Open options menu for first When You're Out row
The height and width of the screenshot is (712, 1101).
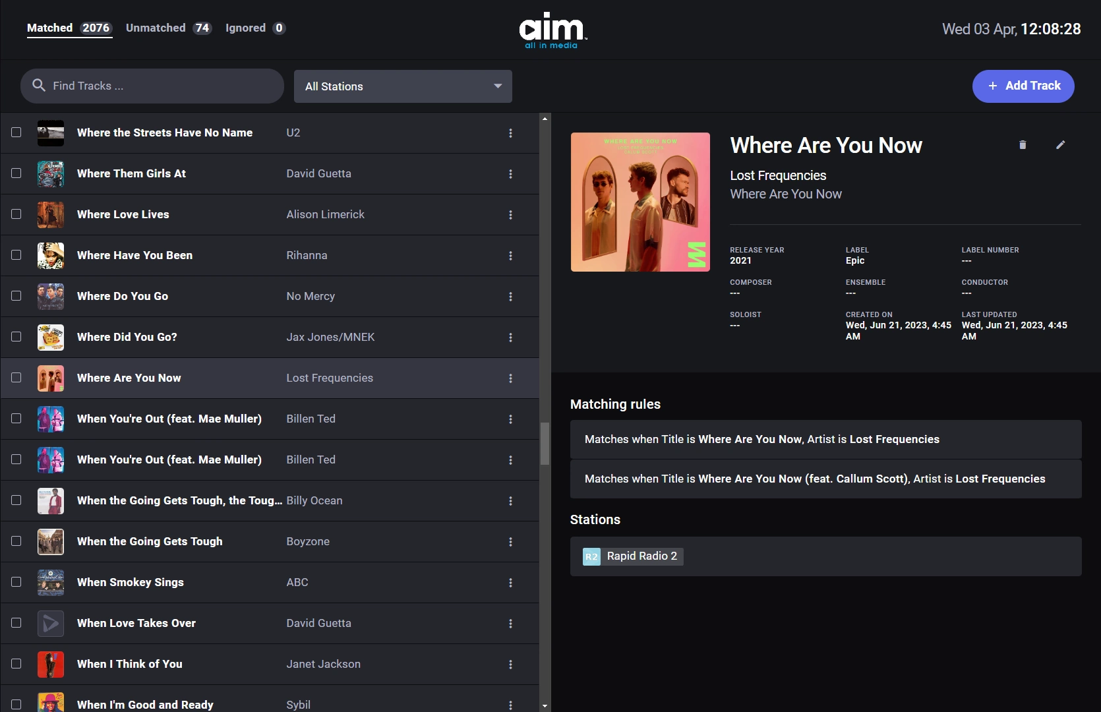coord(510,419)
